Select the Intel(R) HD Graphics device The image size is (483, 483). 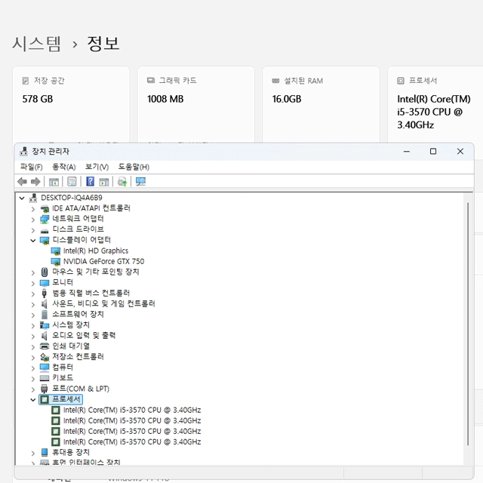pos(96,251)
